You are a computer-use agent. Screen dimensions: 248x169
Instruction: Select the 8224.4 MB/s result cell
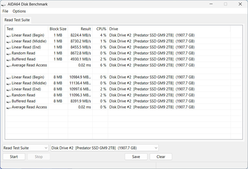tap(81, 35)
